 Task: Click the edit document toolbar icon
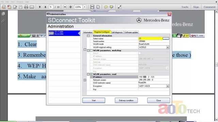(x=15, y=7)
